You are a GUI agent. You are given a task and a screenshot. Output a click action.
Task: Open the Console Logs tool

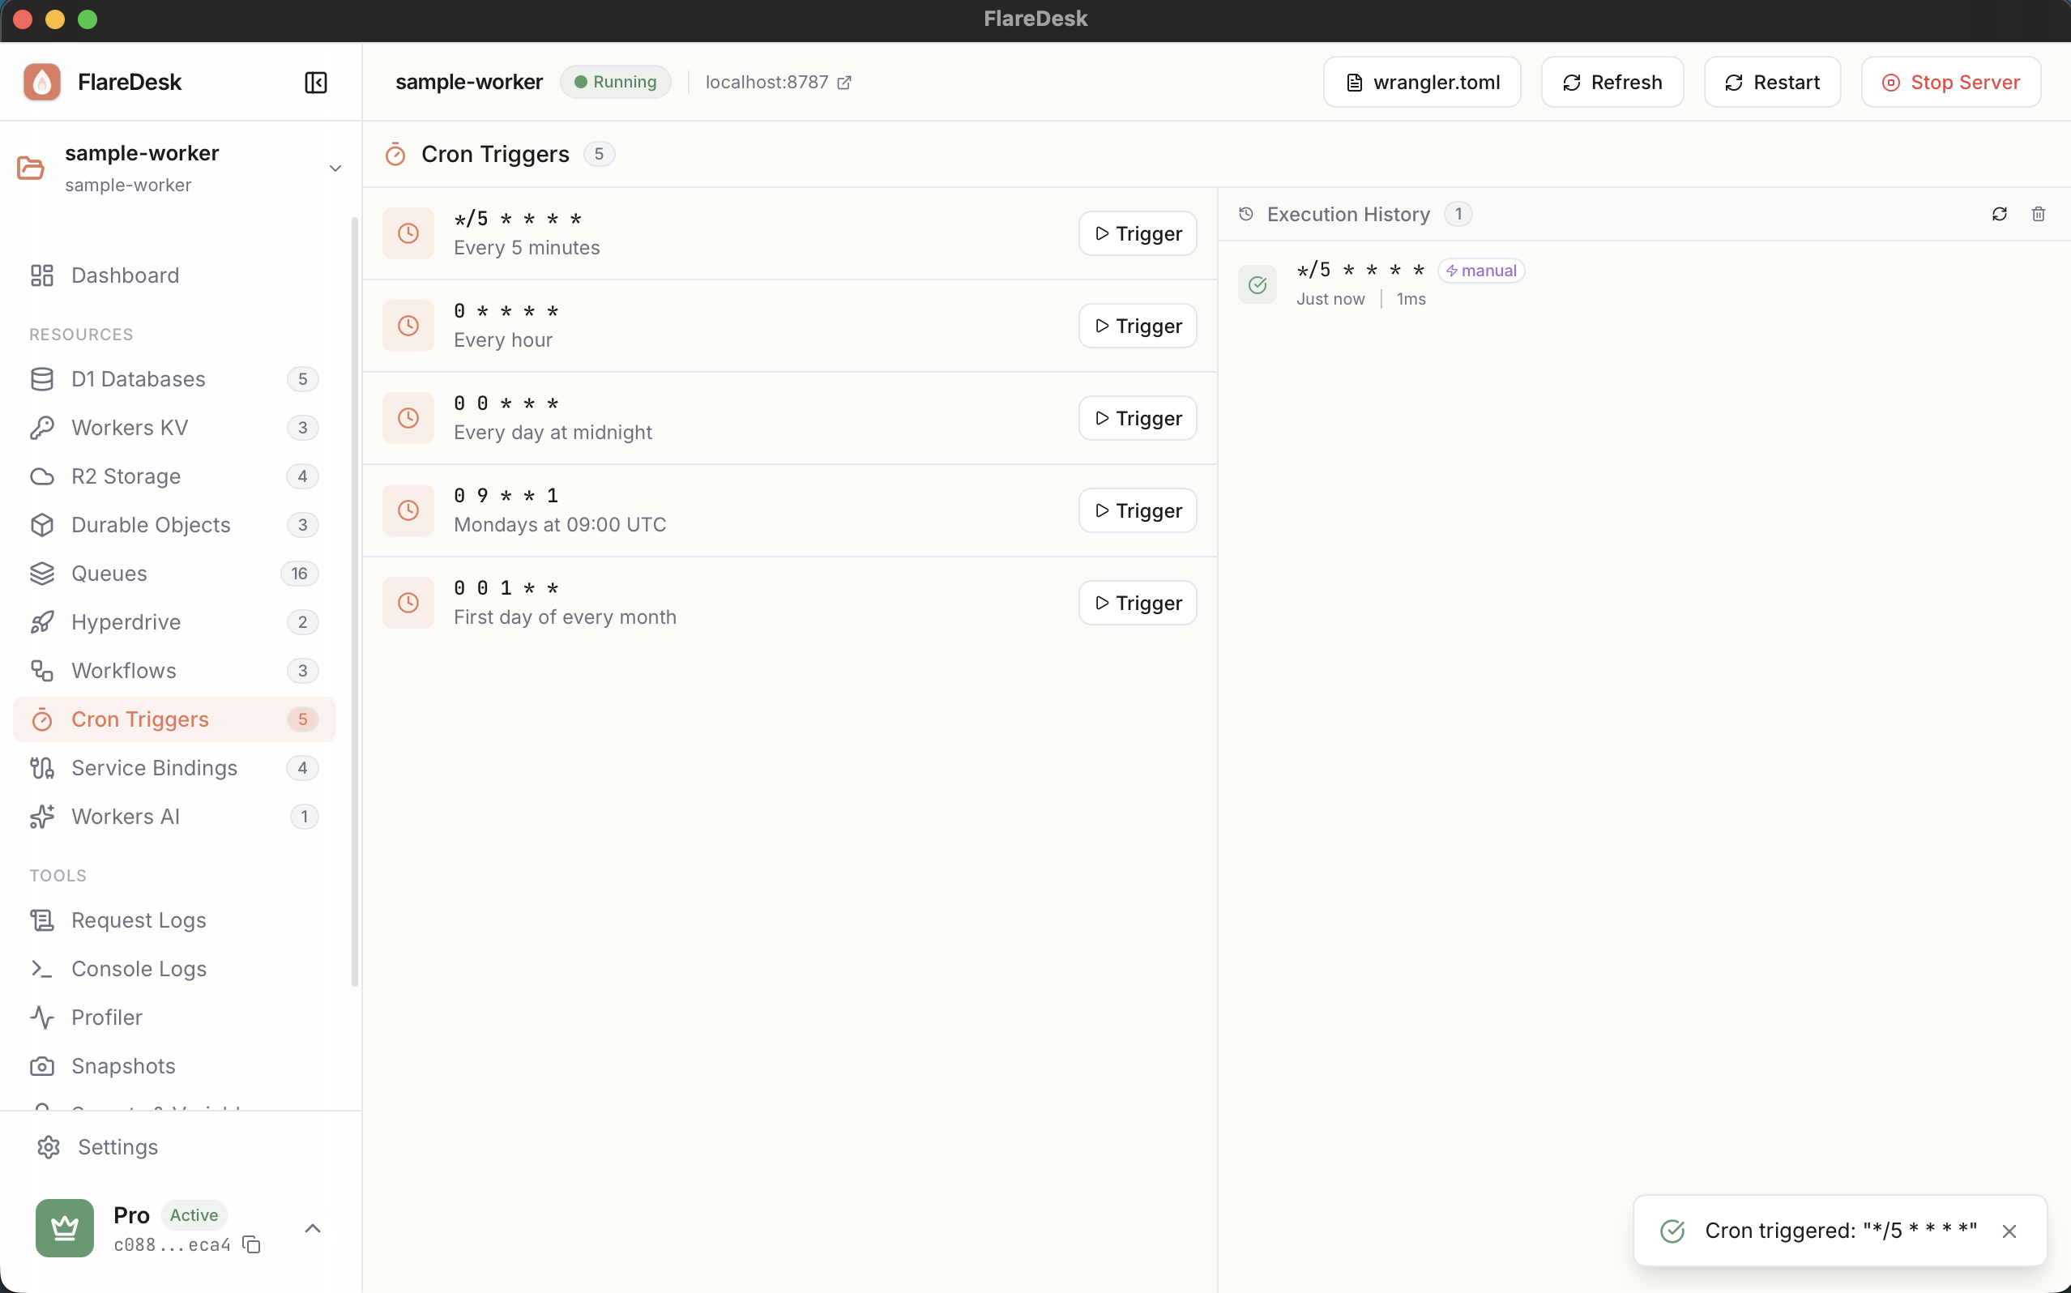click(139, 969)
